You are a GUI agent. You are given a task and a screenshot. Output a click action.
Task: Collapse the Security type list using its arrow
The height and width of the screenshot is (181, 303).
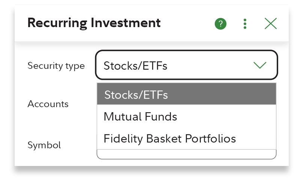(260, 65)
